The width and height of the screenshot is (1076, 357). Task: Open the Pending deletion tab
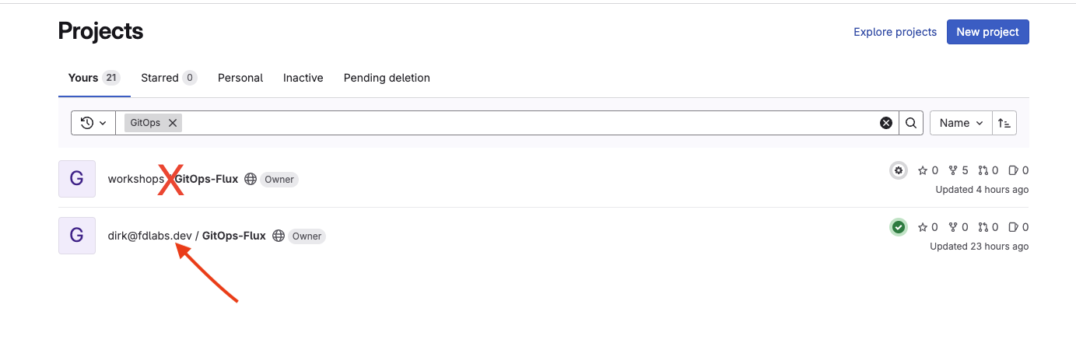tap(387, 78)
